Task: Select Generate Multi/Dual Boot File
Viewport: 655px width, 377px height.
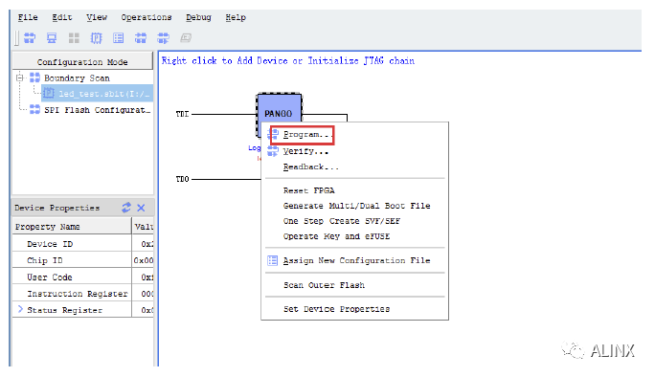Action: click(354, 206)
